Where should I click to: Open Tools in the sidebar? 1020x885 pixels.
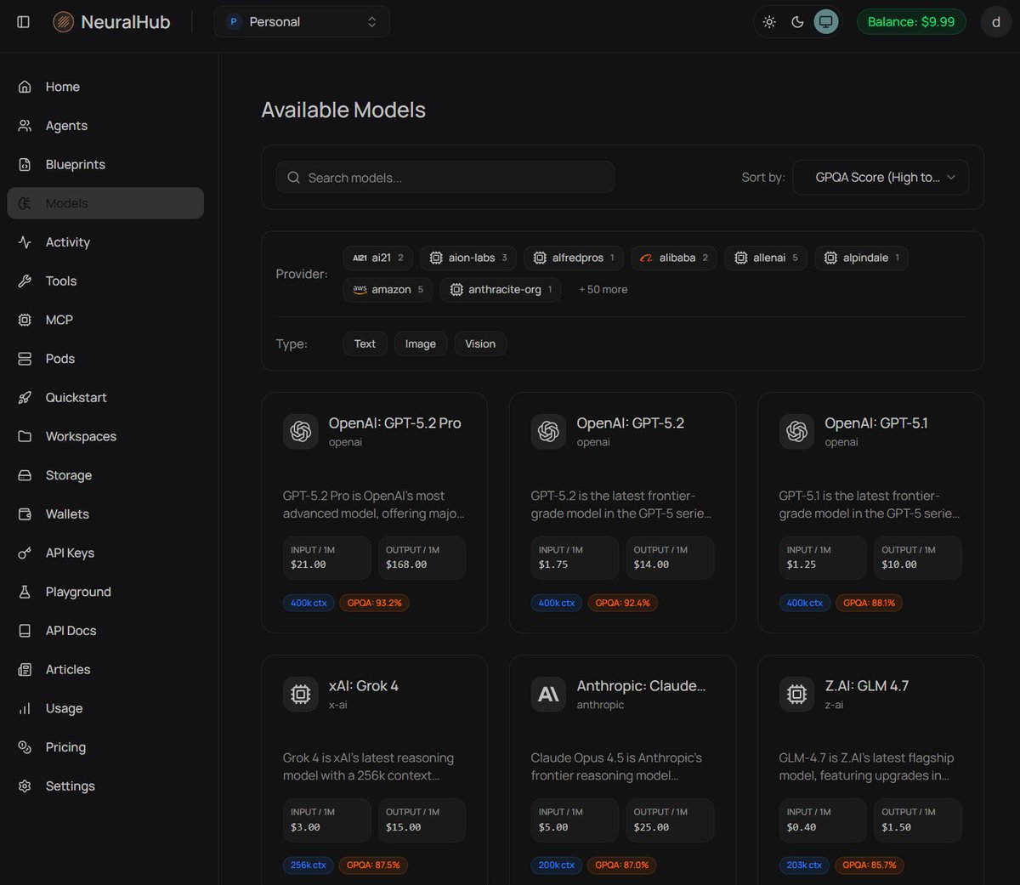pos(105,281)
